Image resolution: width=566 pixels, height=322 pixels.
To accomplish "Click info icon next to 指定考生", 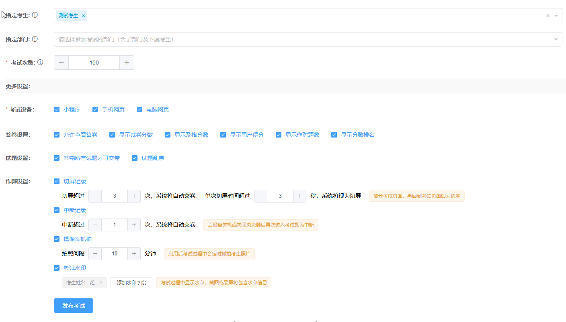I will [35, 15].
